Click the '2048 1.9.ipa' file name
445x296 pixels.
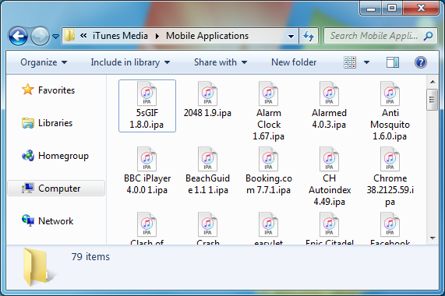pyautogui.click(x=207, y=113)
